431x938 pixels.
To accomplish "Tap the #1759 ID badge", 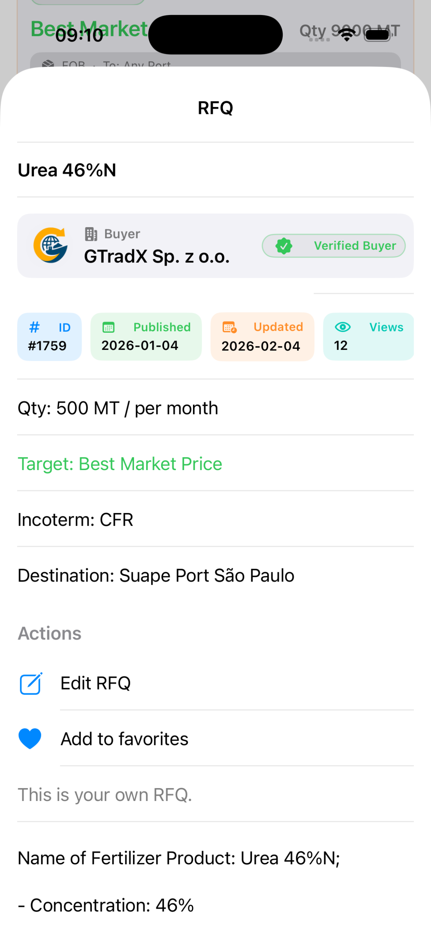I will 49,336.
